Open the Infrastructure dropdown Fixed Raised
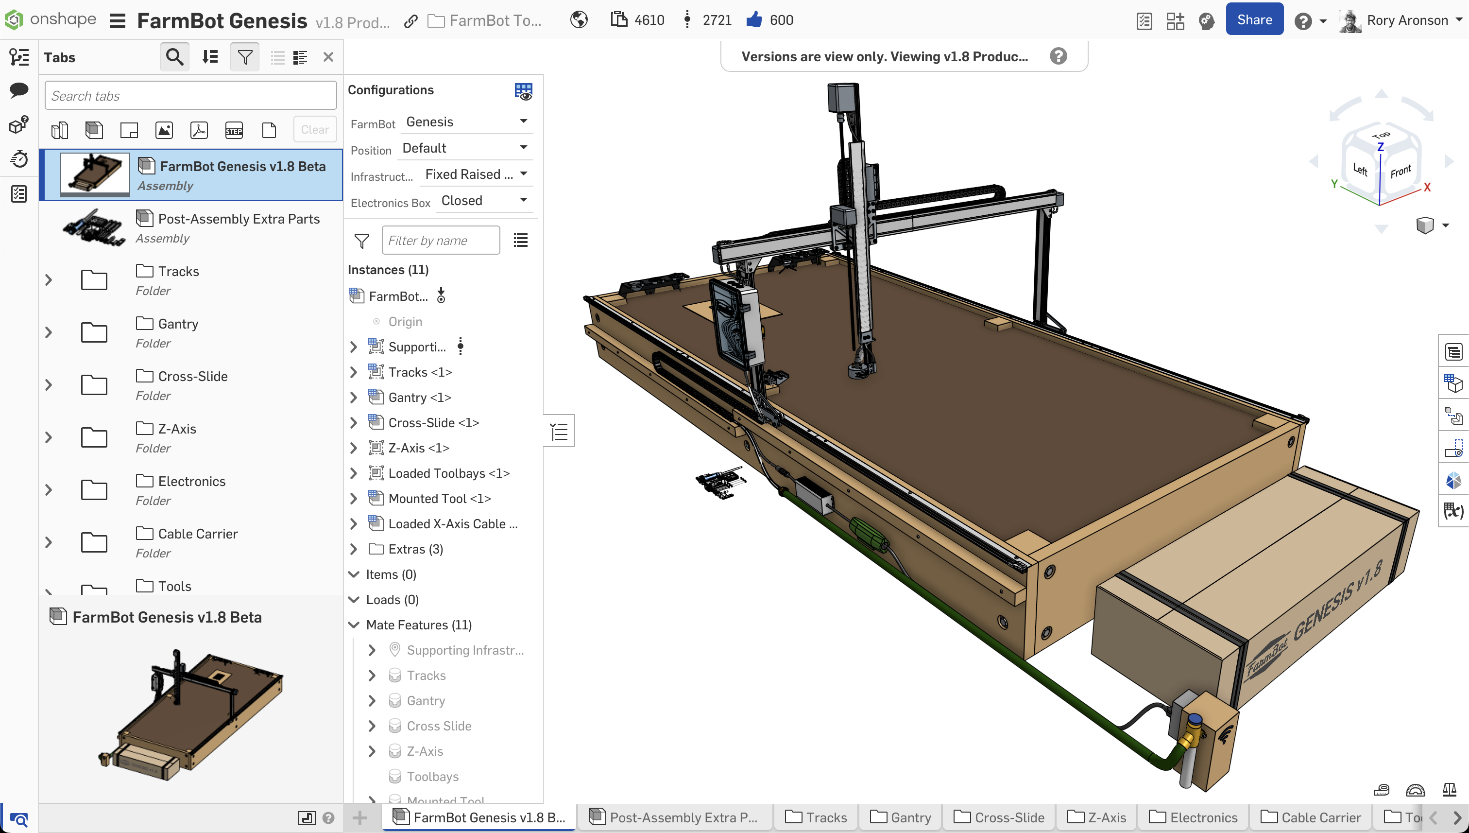Image resolution: width=1469 pixels, height=833 pixels. (x=477, y=174)
